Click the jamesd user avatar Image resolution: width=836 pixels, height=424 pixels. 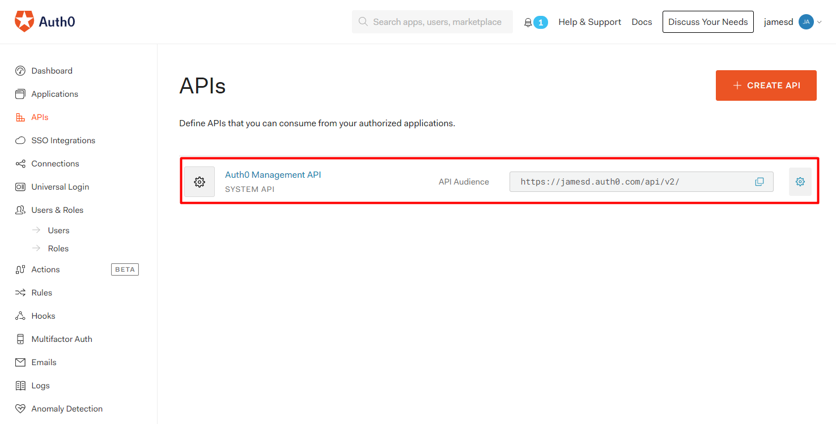click(806, 22)
